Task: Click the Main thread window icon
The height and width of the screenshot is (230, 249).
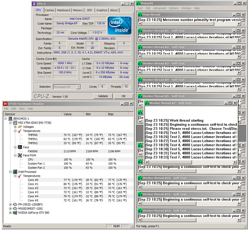Action: pos(140,15)
